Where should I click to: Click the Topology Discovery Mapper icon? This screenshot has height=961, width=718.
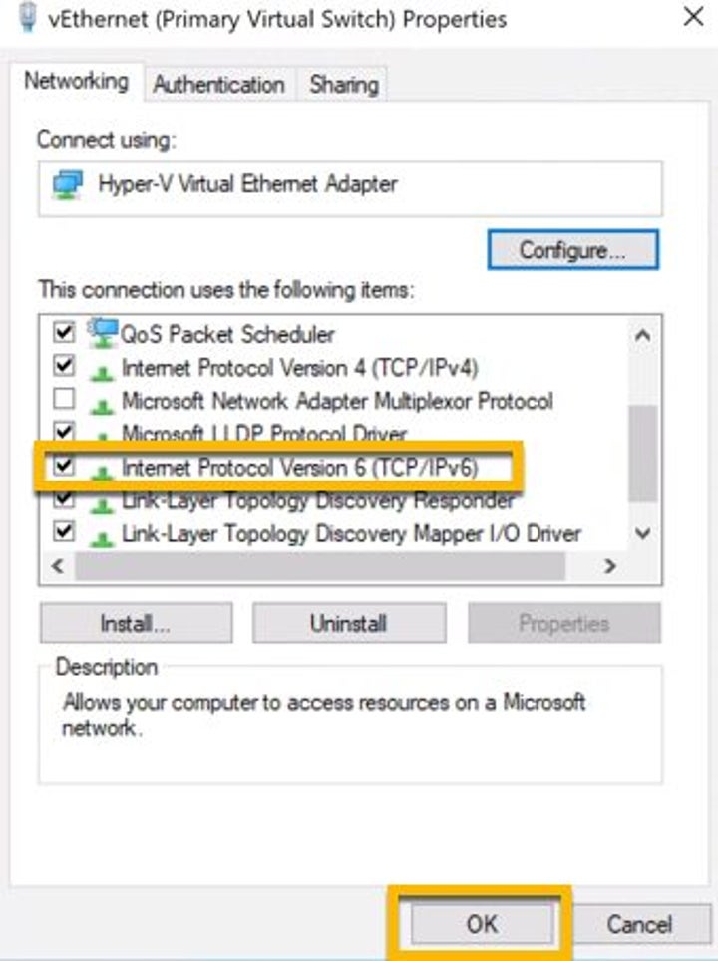101,535
